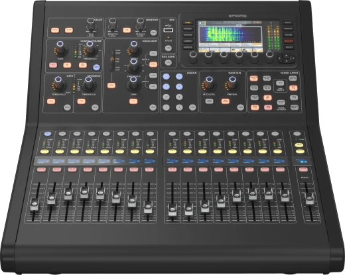Screen dimensions: 345x275
Task: Open the Assign section VIEW button
Action: tap(192, 107)
